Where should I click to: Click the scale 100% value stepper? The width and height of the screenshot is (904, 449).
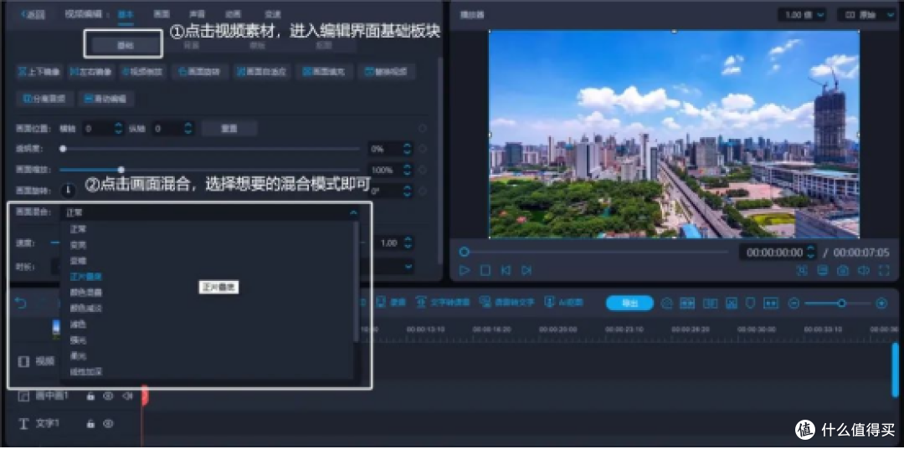(408, 171)
